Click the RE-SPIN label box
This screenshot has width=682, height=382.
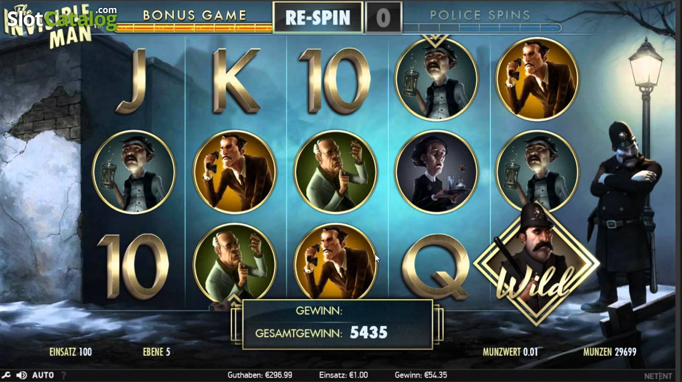(318, 18)
